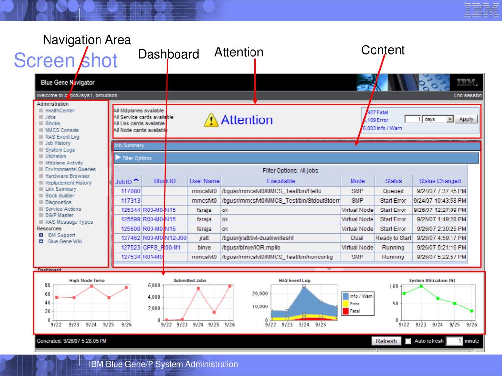502x376 pixels.
Task: Open job 125599
Action: click(x=130, y=219)
